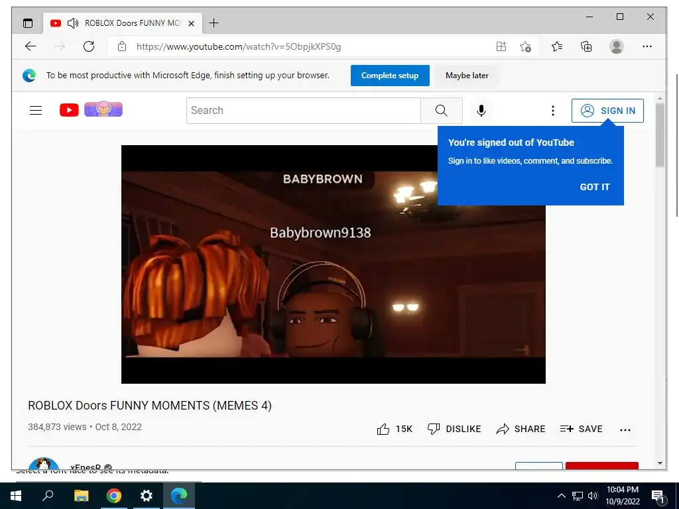The height and width of the screenshot is (509, 679).
Task: Click the YouTube doodle next to logo
Action: coord(103,109)
